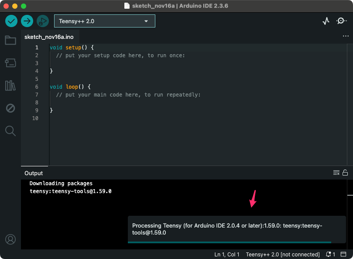The width and height of the screenshot is (353, 259).
Task: Open the editor tab options ellipsis menu
Action: tap(346, 37)
